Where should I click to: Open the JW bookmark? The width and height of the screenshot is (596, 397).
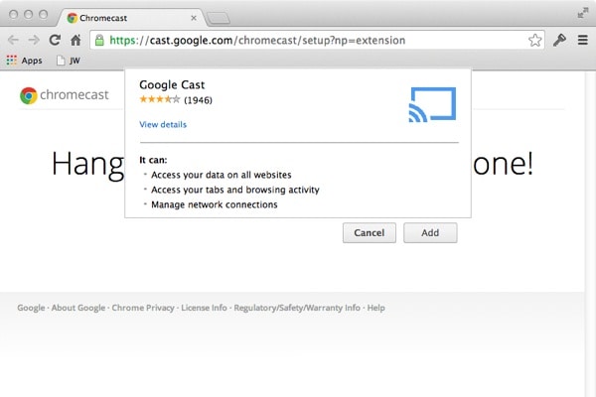pyautogui.click(x=69, y=61)
